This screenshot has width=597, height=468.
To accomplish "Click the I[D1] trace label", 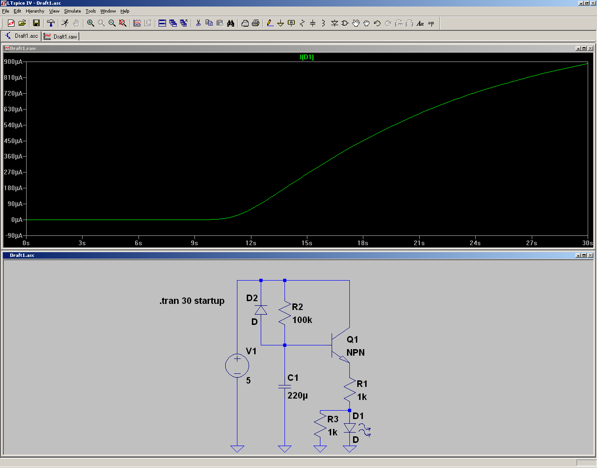I will coord(306,57).
